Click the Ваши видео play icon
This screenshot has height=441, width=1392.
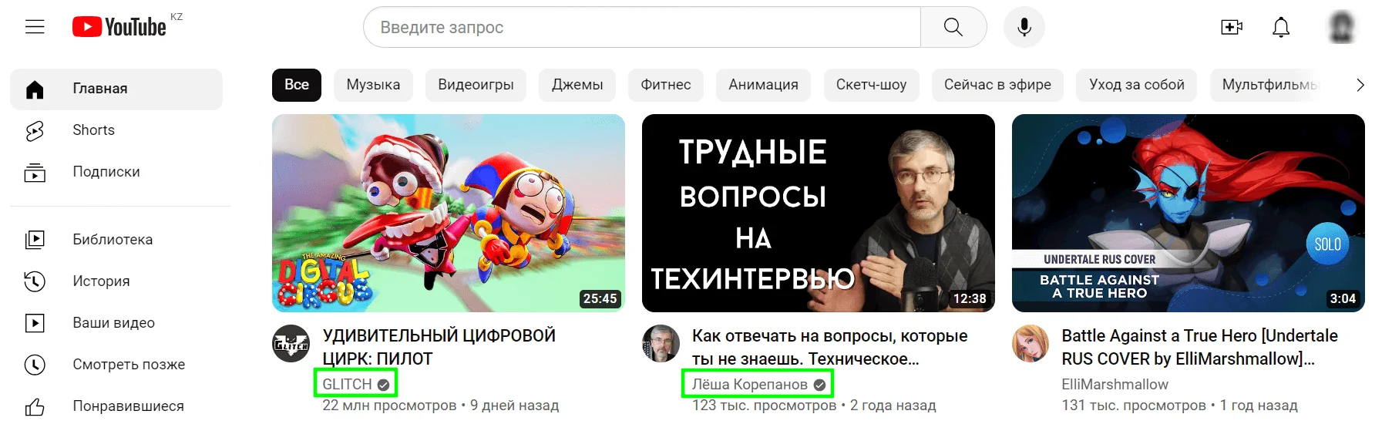pos(35,323)
